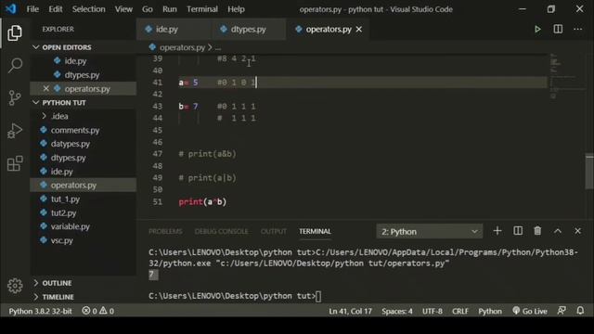Open Manage settings gear
The width and height of the screenshot is (594, 334).
click(x=15, y=286)
